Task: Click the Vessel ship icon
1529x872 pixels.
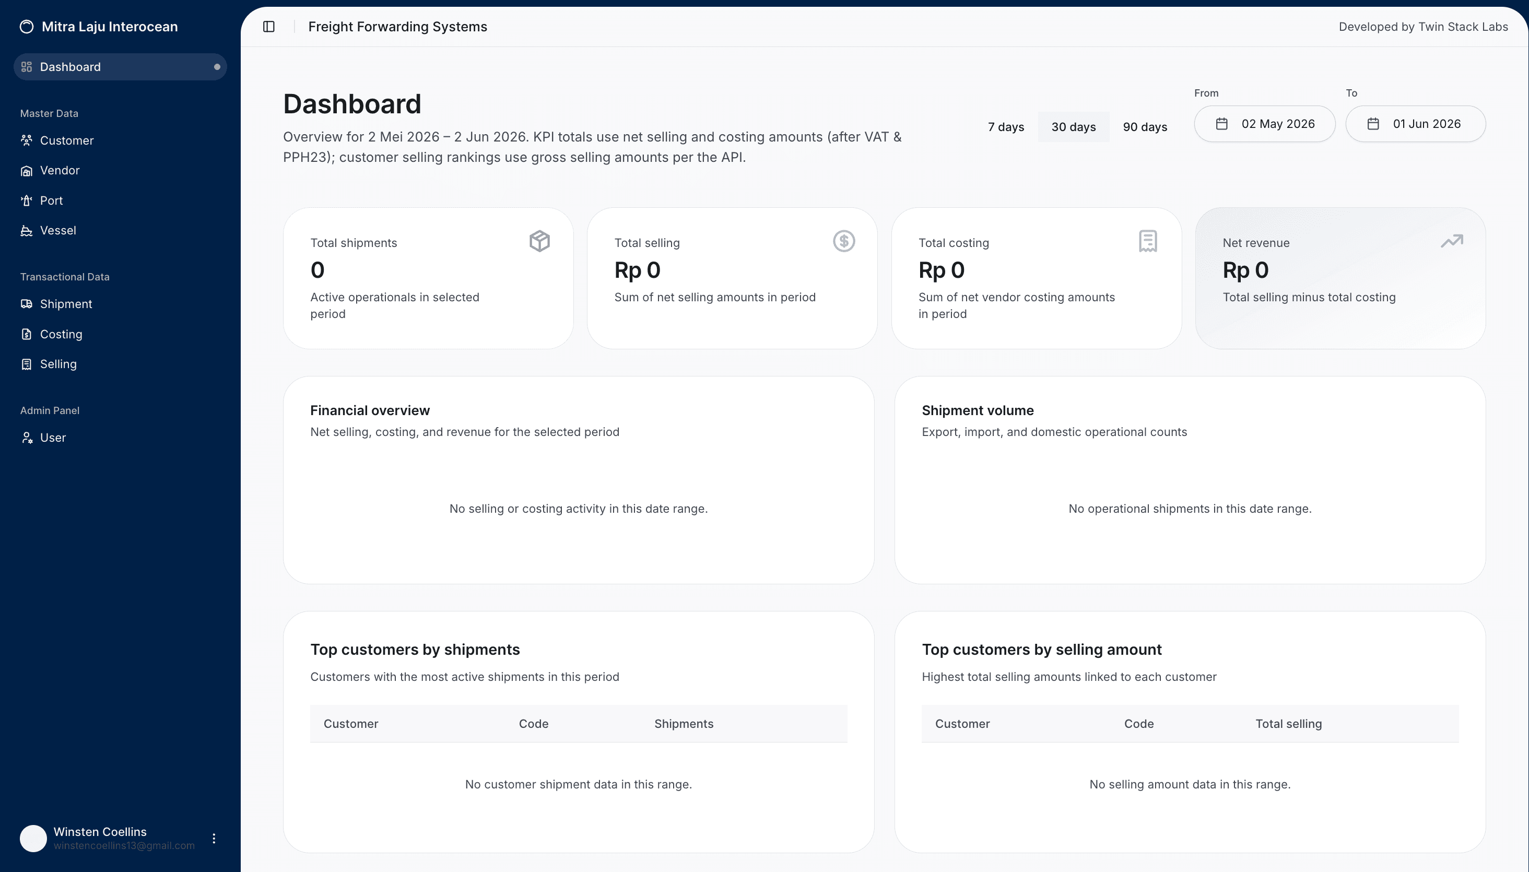Action: coord(26,231)
